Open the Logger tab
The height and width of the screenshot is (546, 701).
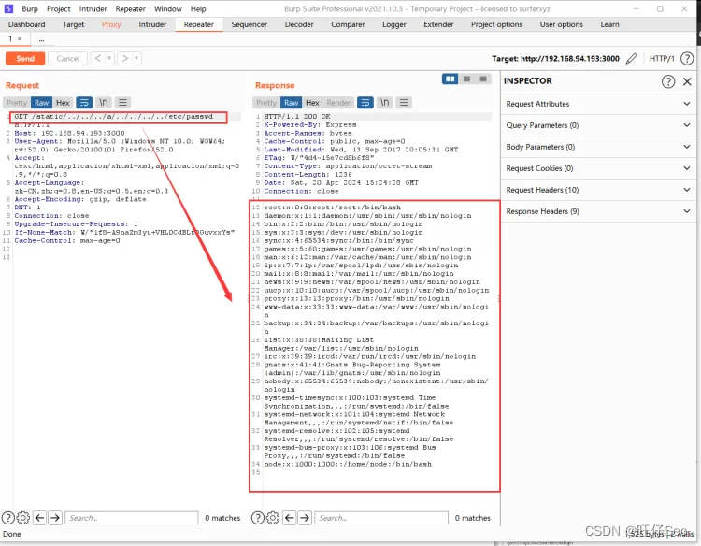pos(393,24)
